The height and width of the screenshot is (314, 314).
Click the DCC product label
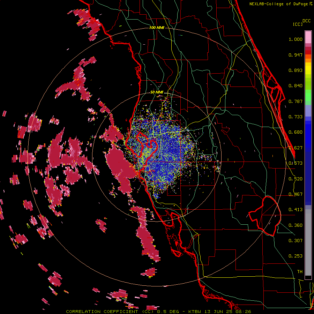307,21
